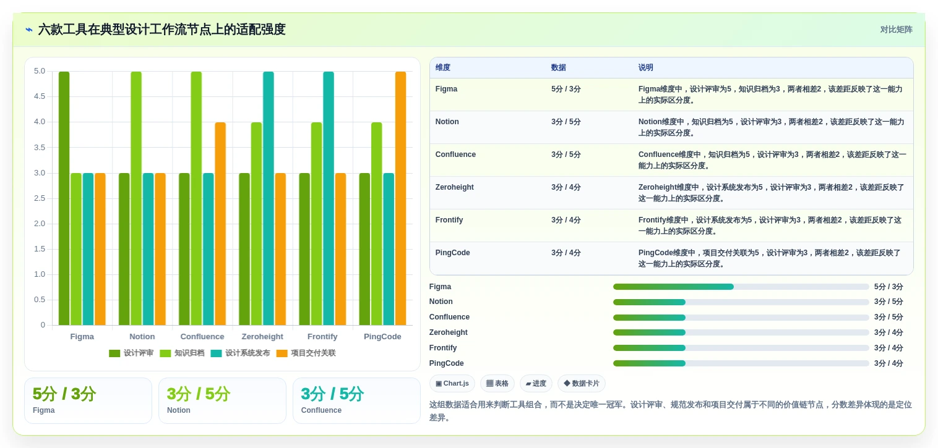Click the 表格 tag chip
This screenshot has width=938, height=448.
(497, 383)
